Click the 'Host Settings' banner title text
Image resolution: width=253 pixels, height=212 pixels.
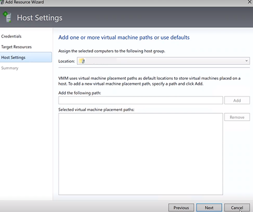tap(39, 18)
